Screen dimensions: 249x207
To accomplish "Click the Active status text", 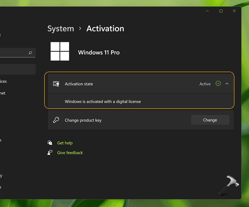I will (x=205, y=84).
